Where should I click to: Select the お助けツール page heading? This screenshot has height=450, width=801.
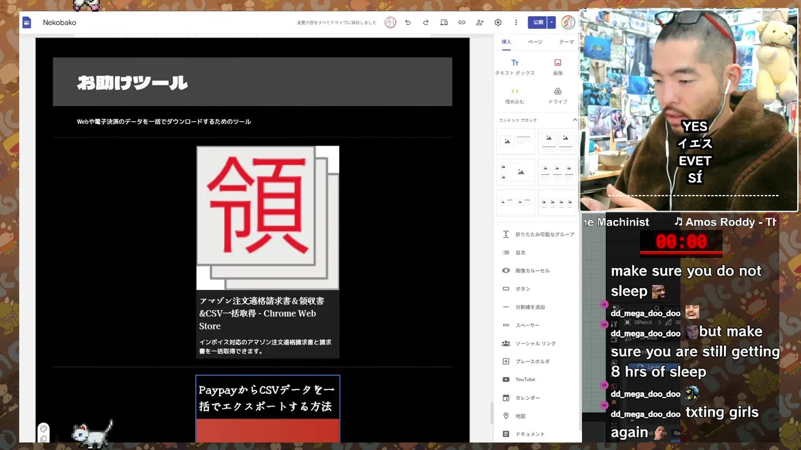(x=132, y=82)
